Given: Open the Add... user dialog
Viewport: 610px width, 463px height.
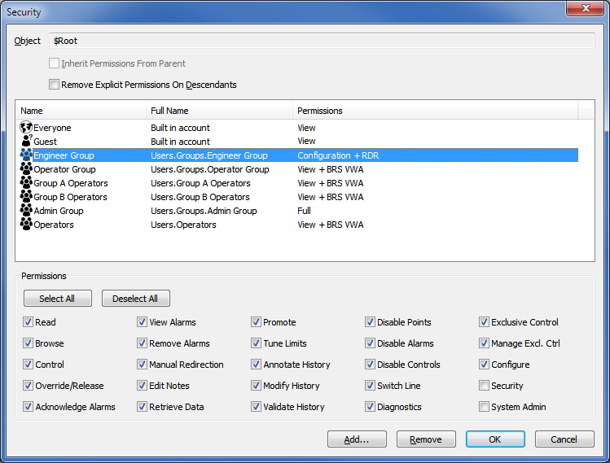Looking at the screenshot, I should [357, 439].
